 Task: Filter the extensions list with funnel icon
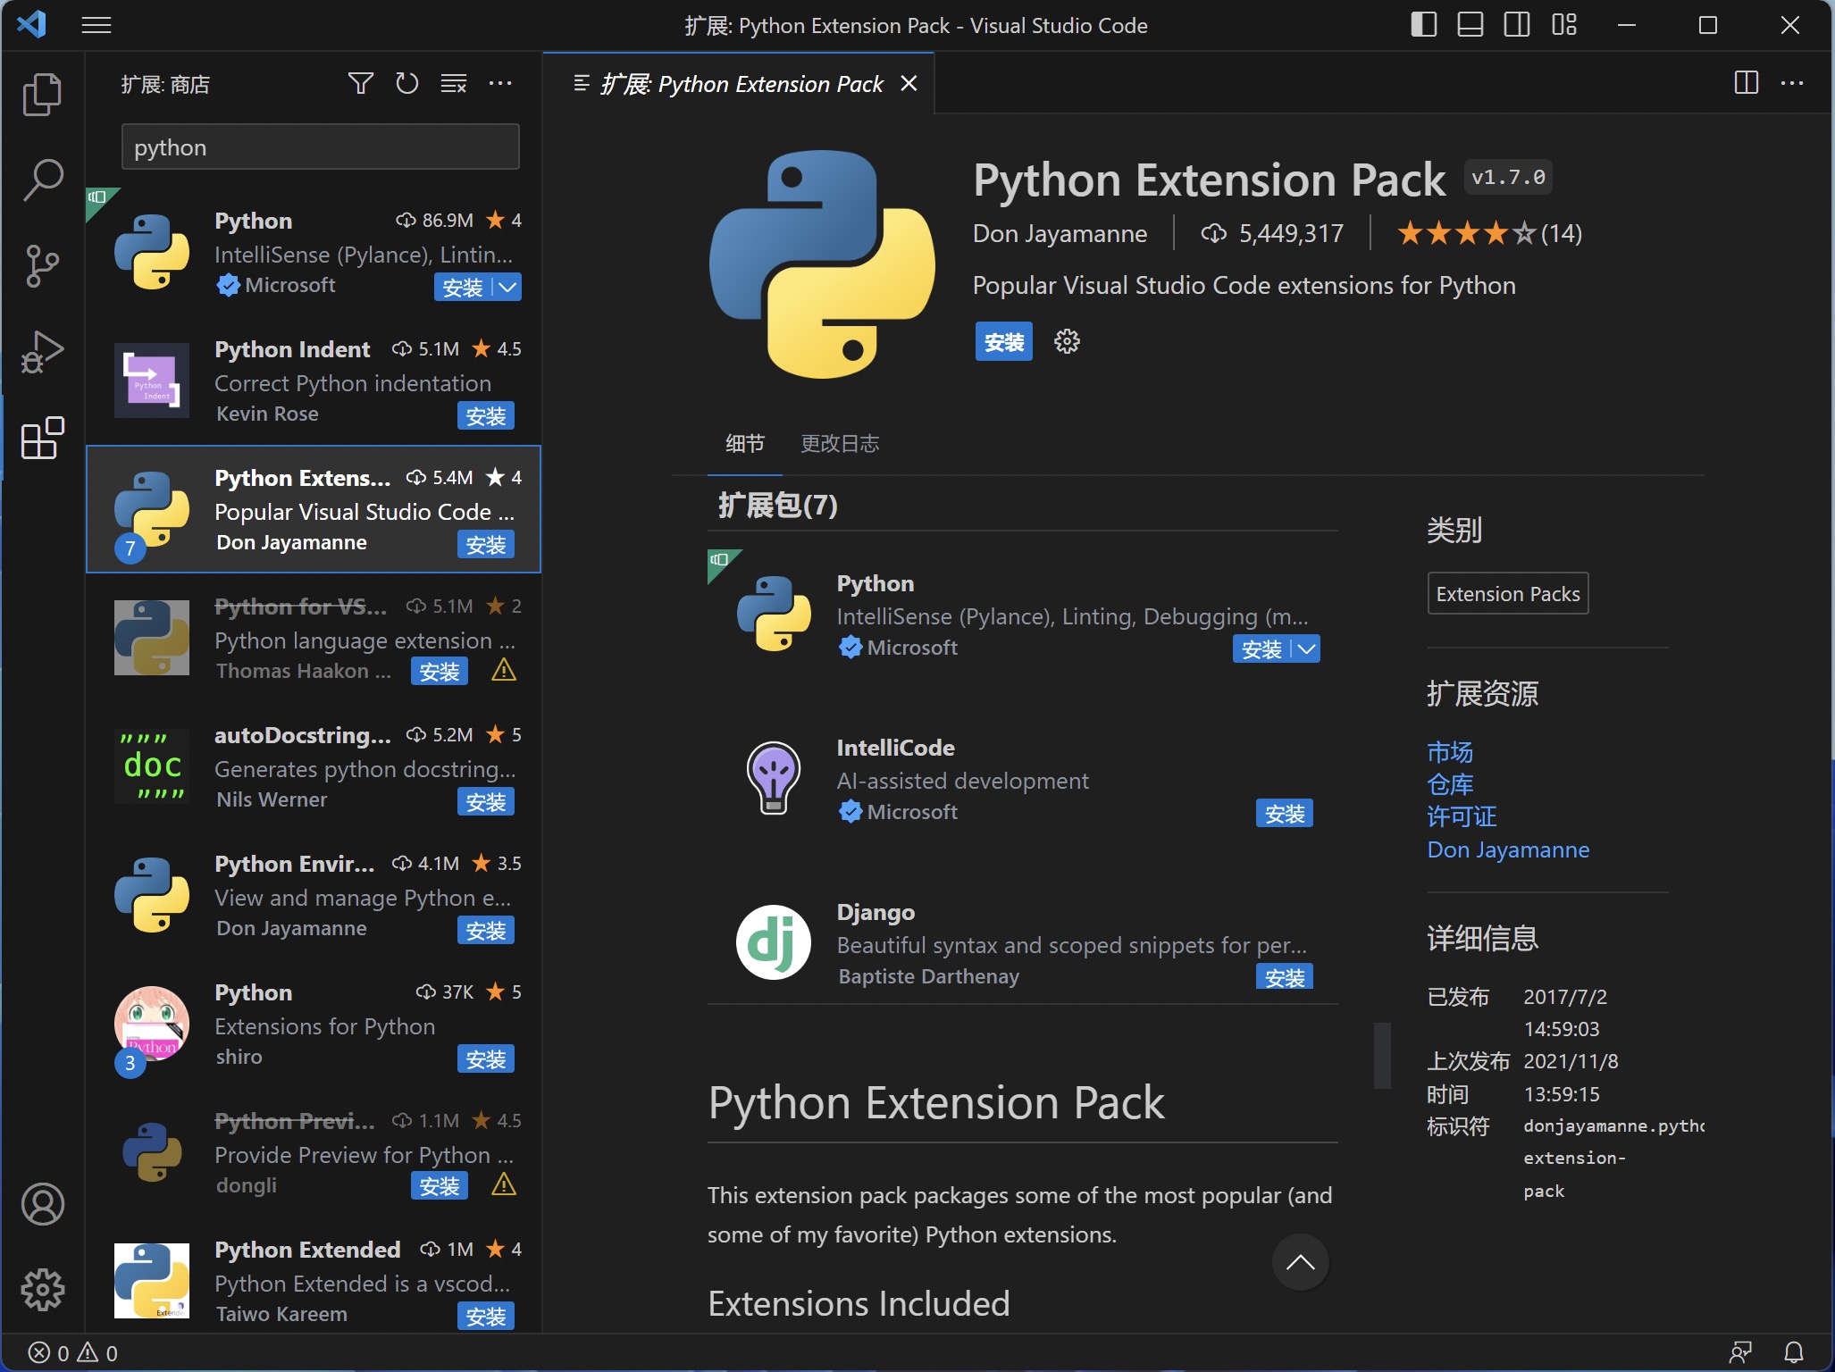(x=361, y=83)
